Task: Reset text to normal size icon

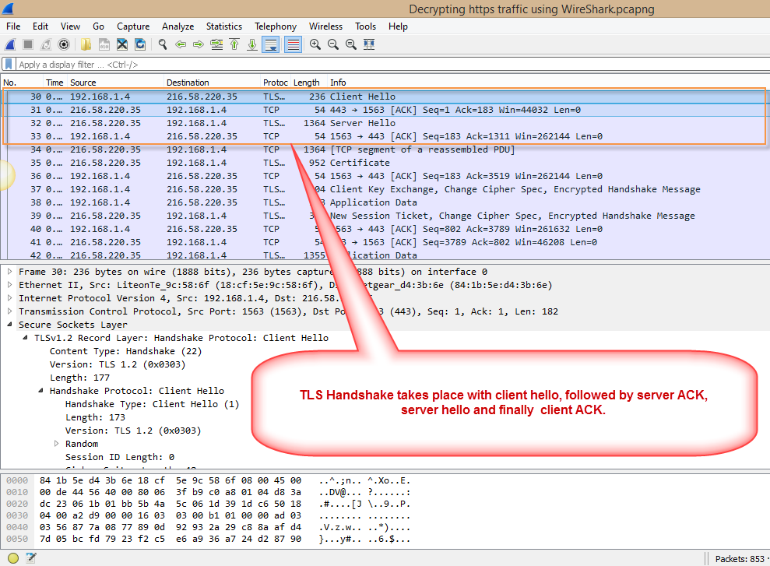Action: [351, 44]
